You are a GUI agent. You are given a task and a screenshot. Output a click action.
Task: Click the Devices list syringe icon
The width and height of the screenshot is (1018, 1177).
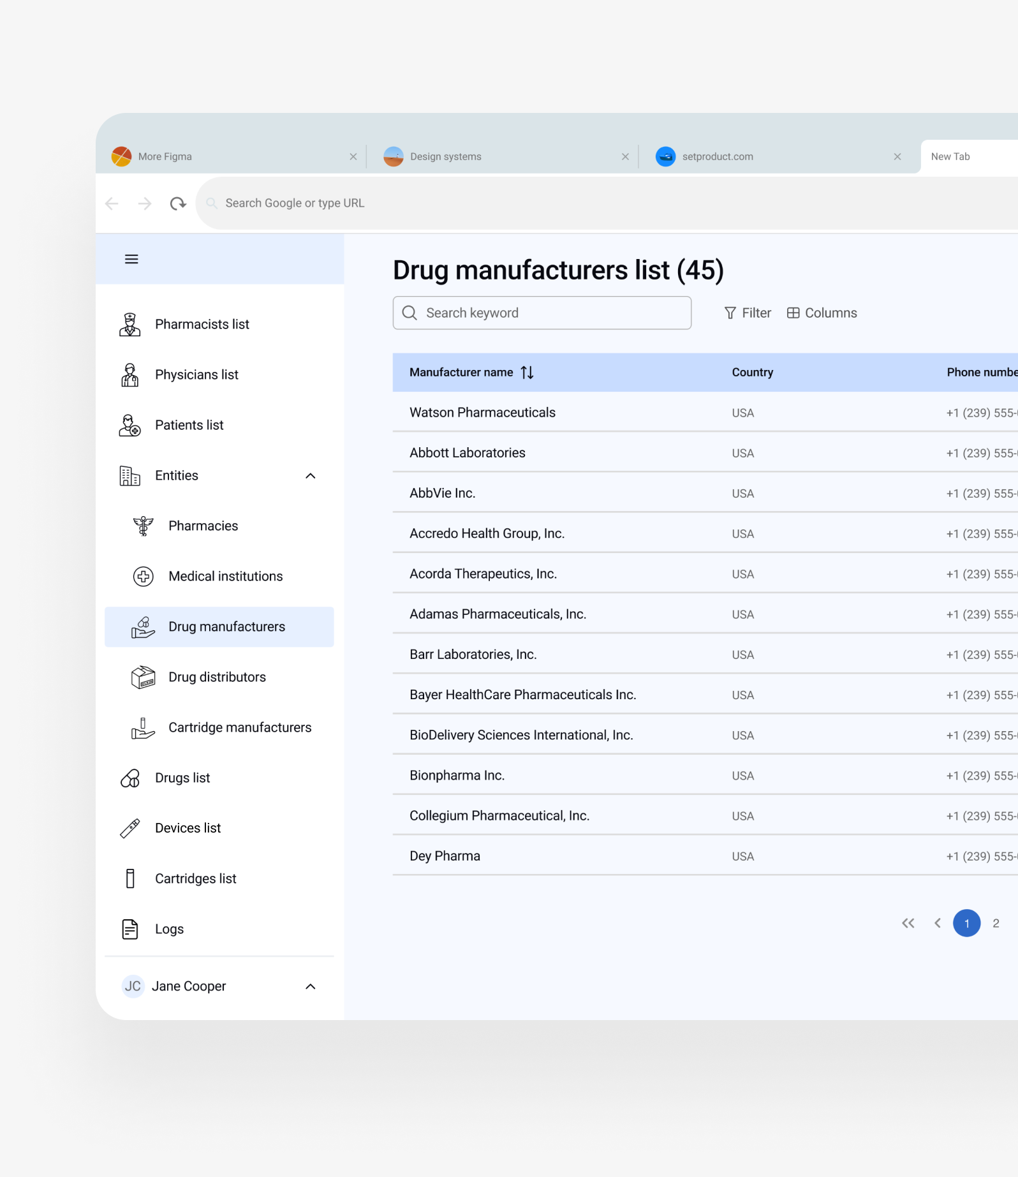pos(130,828)
